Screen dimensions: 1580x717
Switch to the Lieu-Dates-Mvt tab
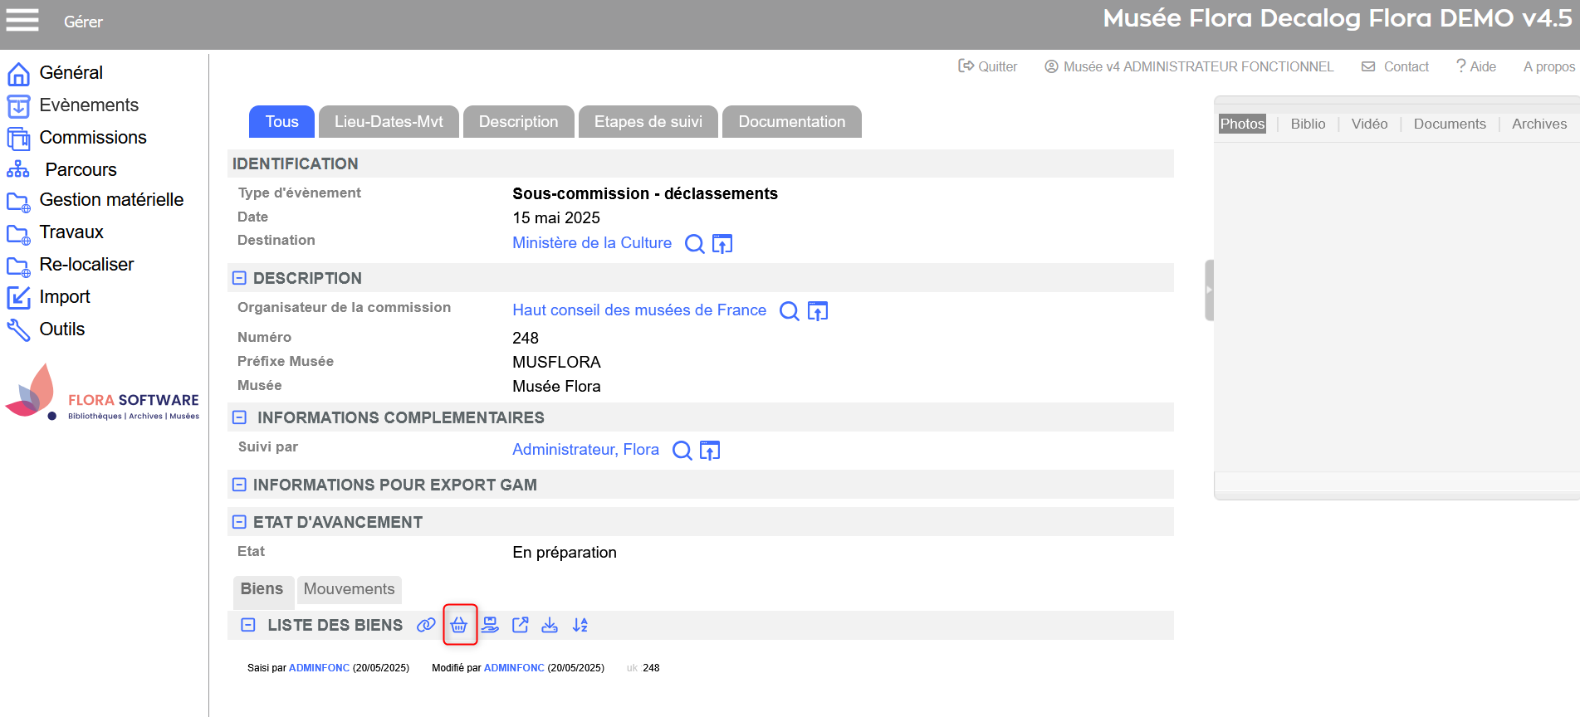point(389,122)
